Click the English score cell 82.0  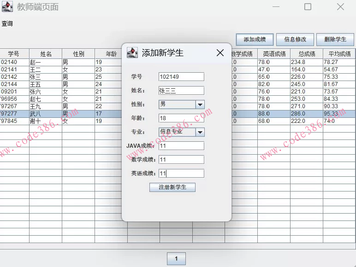[274, 84]
